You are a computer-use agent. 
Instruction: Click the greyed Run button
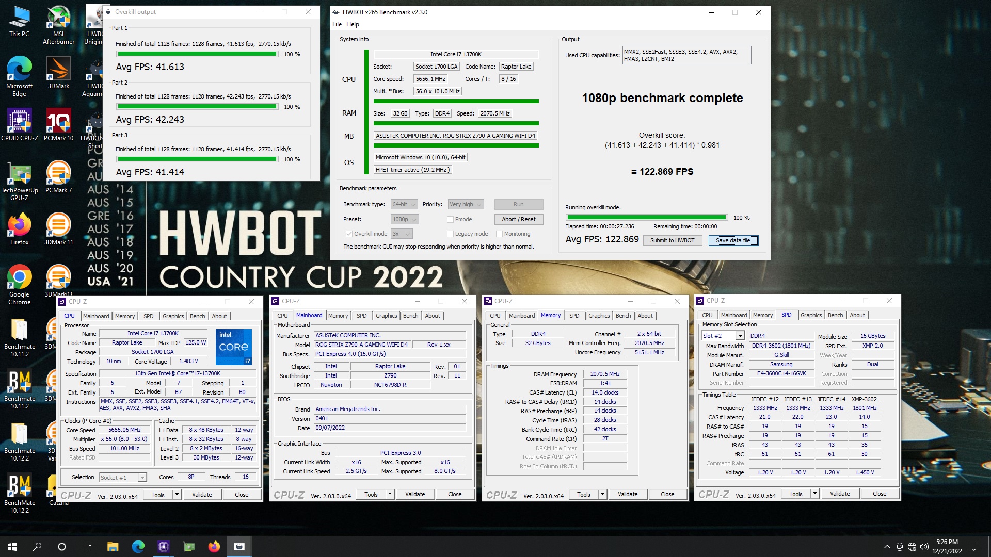tap(518, 204)
